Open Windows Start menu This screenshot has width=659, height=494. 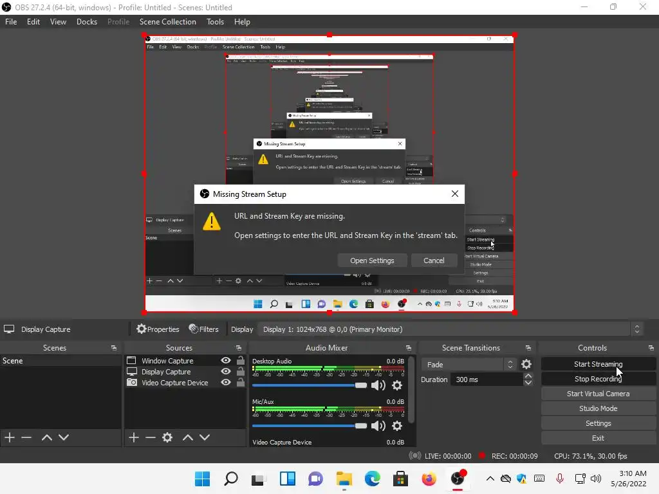coord(202,479)
